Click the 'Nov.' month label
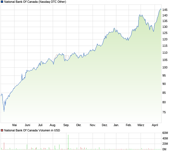The height and width of the screenshot is (152, 173). tap(93, 125)
